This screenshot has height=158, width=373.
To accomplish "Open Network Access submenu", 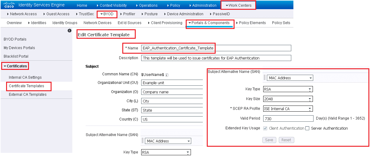I will (x=22, y=14).
